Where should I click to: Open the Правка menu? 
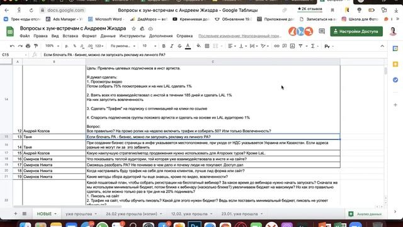point(40,36)
